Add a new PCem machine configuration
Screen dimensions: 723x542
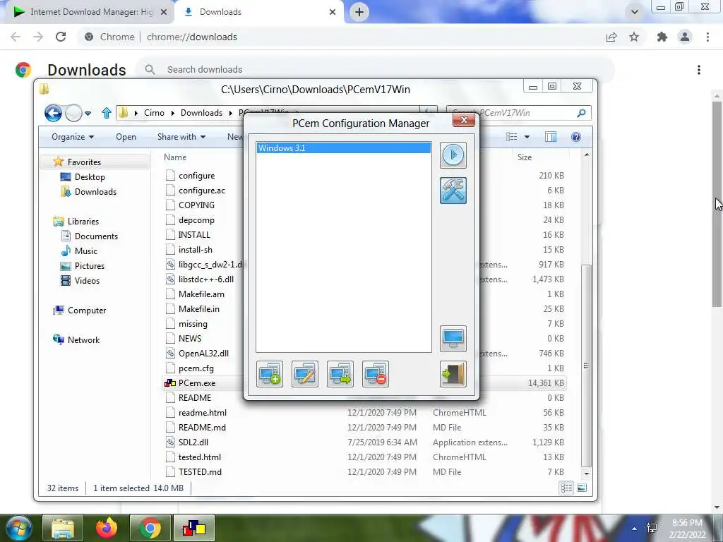point(270,374)
